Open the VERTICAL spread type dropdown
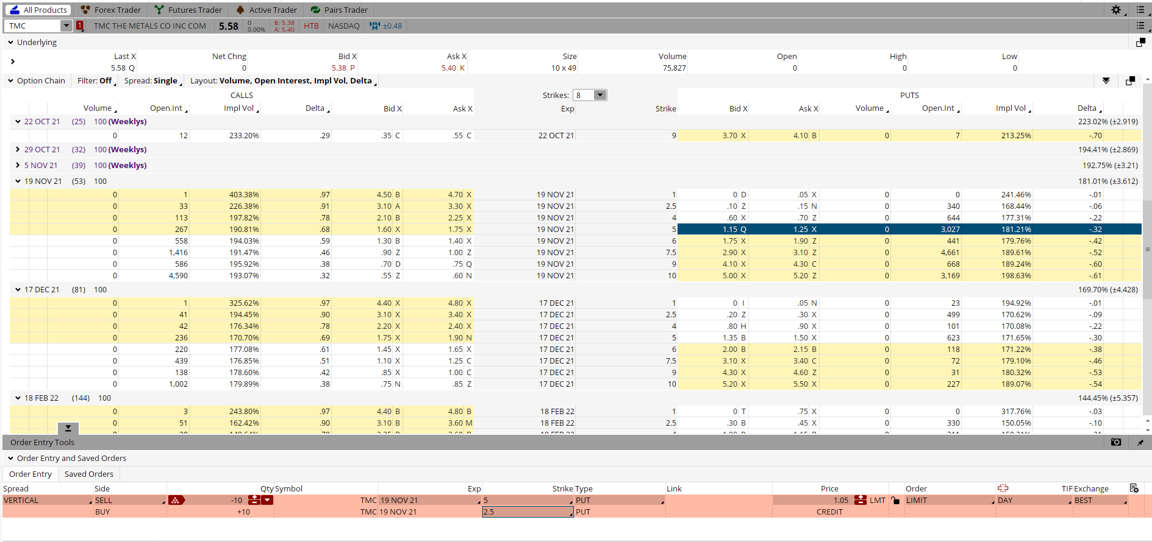The width and height of the screenshot is (1152, 542). [x=47, y=500]
